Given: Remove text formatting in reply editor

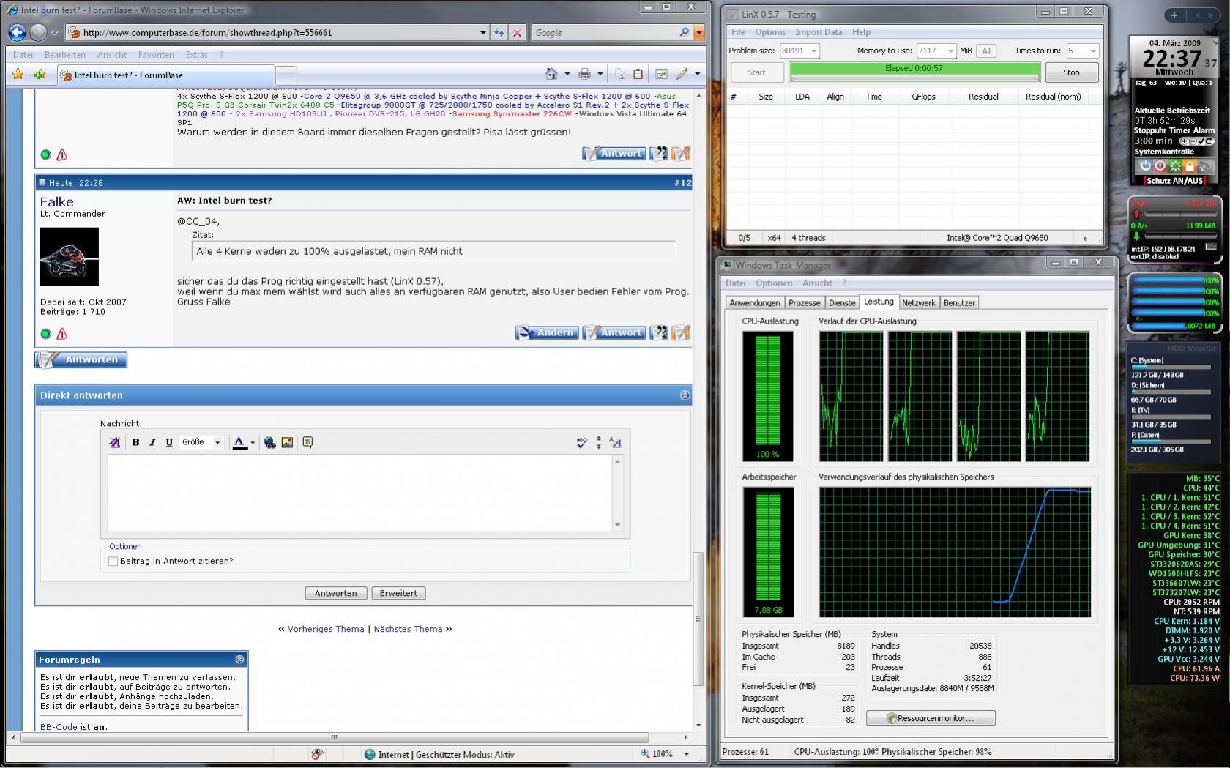Looking at the screenshot, I should (x=114, y=442).
